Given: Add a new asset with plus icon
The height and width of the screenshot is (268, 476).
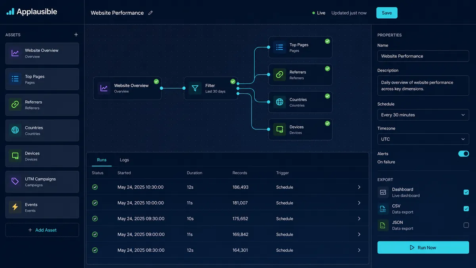Looking at the screenshot, I should coord(76,35).
